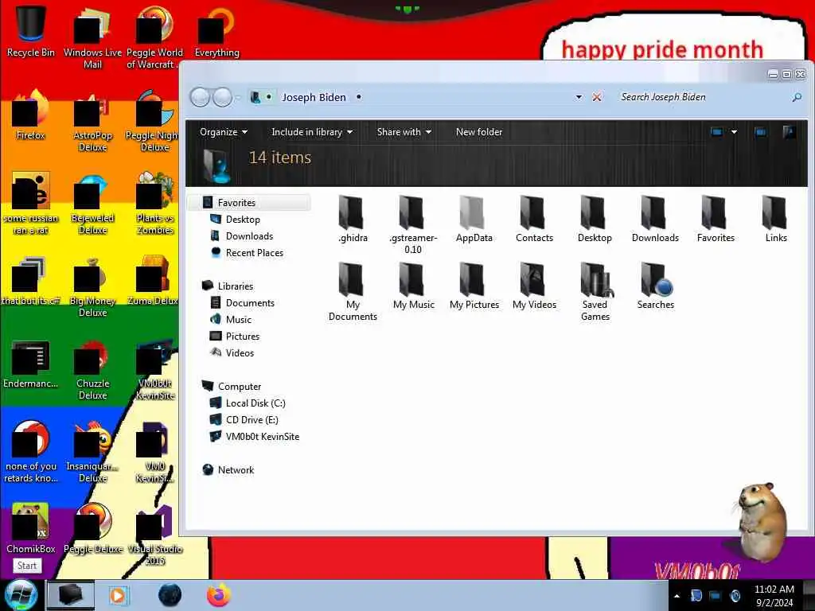Select Chuzzle Deluxe desktop shortcut
The height and width of the screenshot is (611, 815).
coord(92,370)
